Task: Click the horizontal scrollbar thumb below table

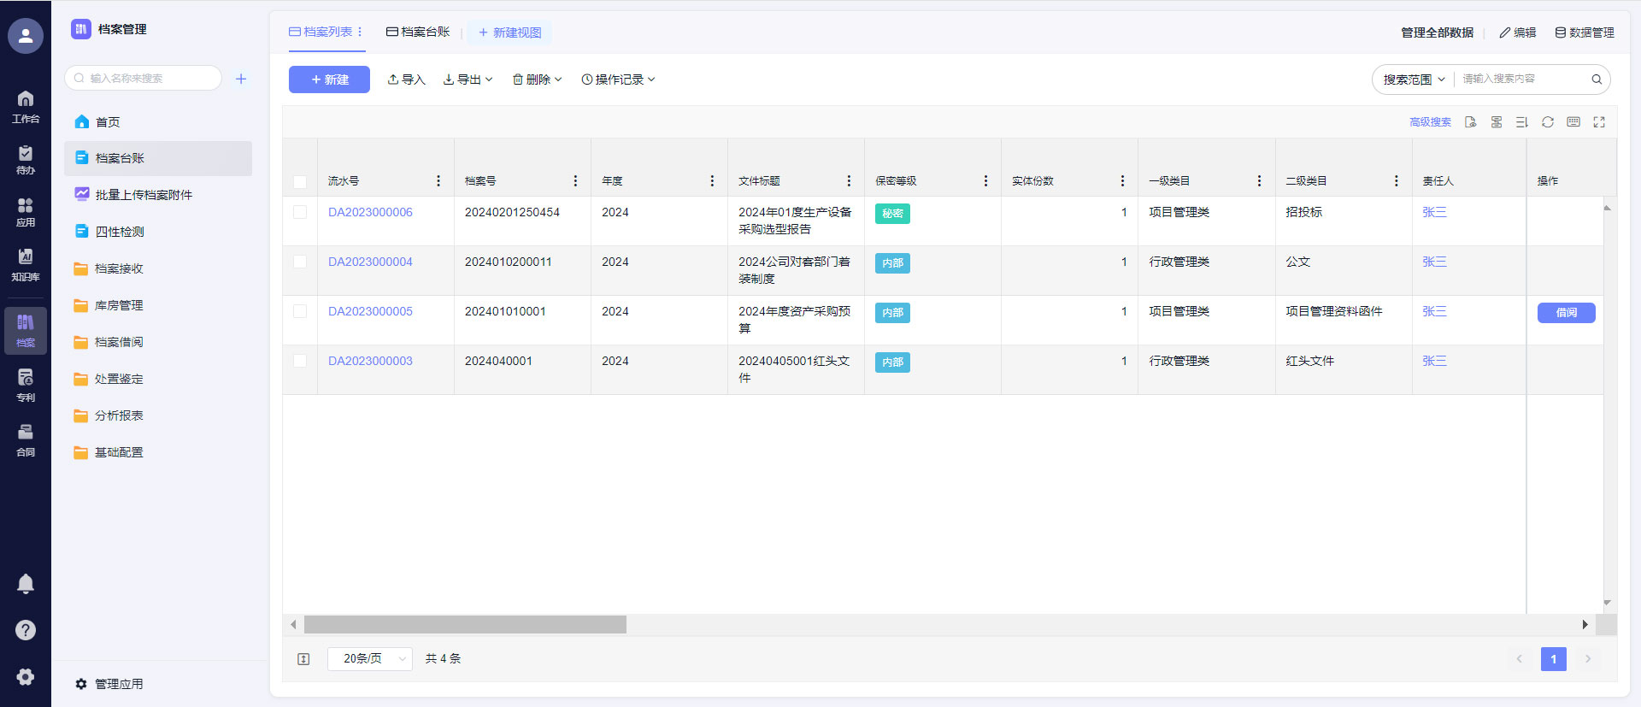Action: tap(465, 625)
